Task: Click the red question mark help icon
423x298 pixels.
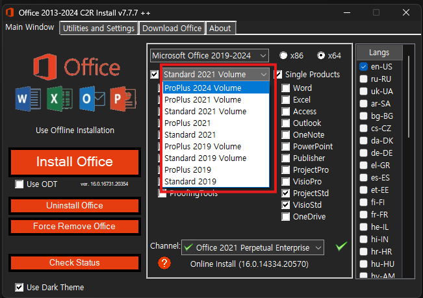Action: (164, 263)
